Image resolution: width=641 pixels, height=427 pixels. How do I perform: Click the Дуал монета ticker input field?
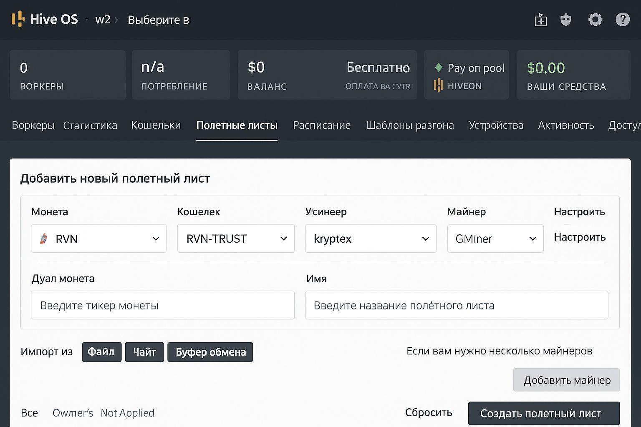[x=163, y=305]
